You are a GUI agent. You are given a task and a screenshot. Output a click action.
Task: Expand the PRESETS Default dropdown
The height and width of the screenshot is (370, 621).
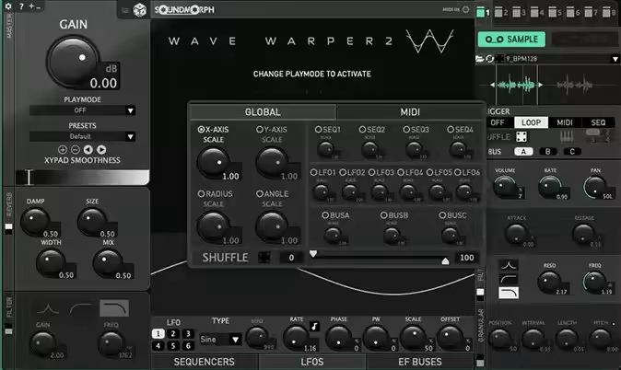[82, 135]
